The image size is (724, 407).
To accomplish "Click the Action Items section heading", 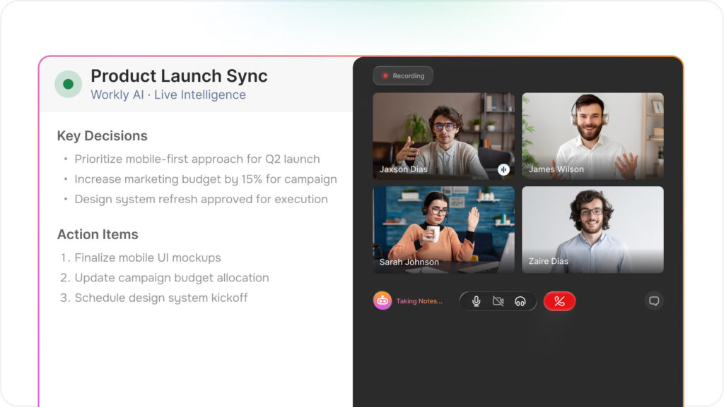I will [98, 234].
